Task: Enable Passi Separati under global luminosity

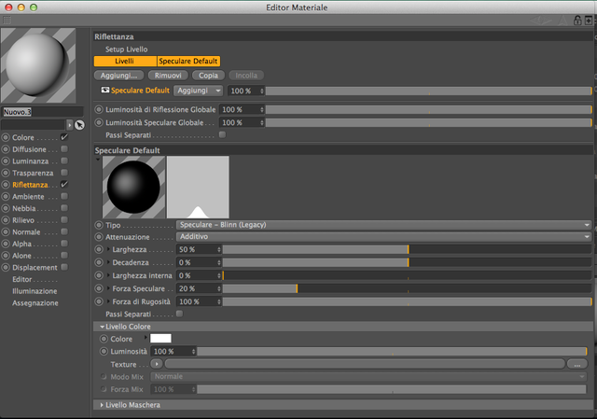Action: (222, 134)
